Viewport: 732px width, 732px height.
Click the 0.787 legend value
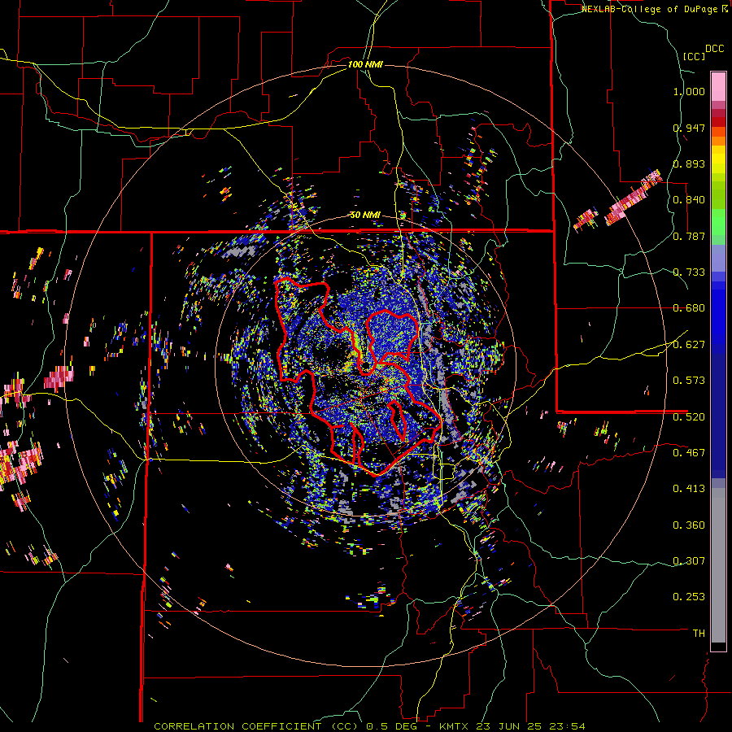pos(689,236)
